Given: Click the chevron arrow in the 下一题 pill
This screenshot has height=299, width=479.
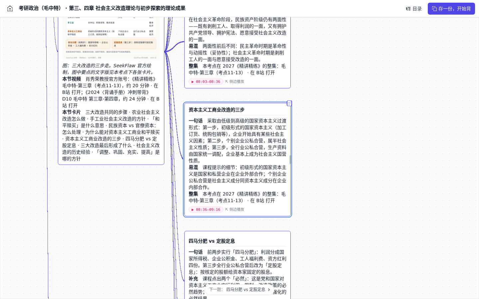Looking at the screenshot, I should [269, 290].
